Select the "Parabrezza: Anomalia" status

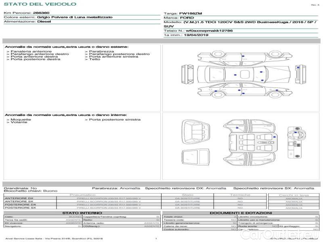(x=116, y=188)
